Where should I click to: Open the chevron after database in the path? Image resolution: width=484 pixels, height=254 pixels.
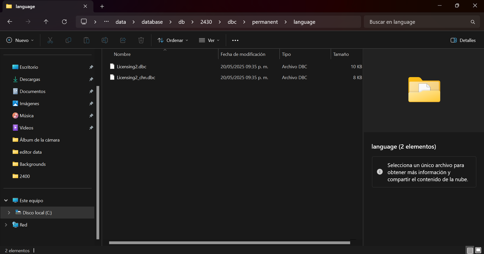point(171,22)
